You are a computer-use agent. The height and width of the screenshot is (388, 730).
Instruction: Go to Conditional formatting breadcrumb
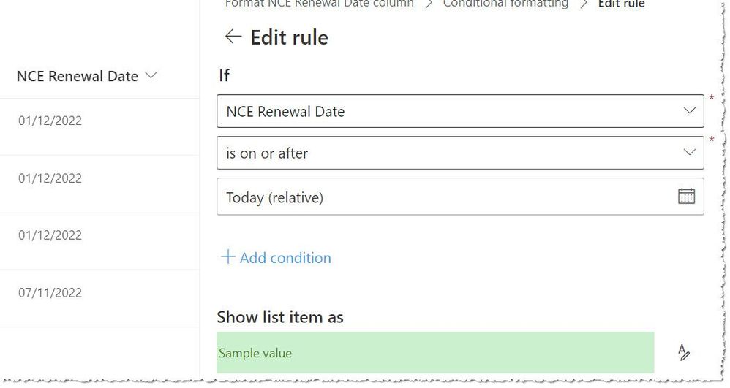(x=505, y=4)
